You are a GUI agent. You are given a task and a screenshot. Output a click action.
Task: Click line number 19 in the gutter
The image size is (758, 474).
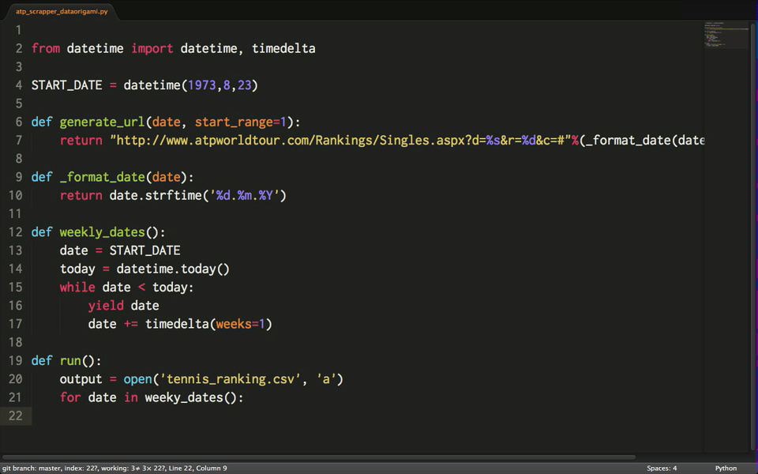coord(16,361)
